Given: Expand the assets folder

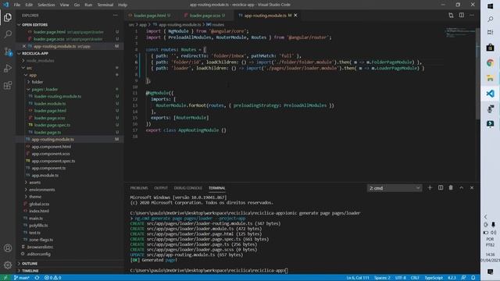Looking at the screenshot, I should (34, 182).
